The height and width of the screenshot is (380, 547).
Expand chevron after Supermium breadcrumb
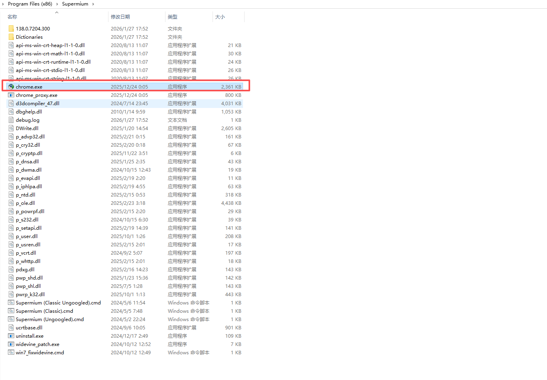[93, 4]
